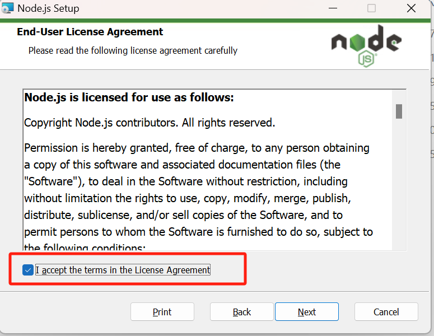Screen dimensions: 434x336
Task: Untick the accept license terms checkbox
Action: pyautogui.click(x=28, y=270)
